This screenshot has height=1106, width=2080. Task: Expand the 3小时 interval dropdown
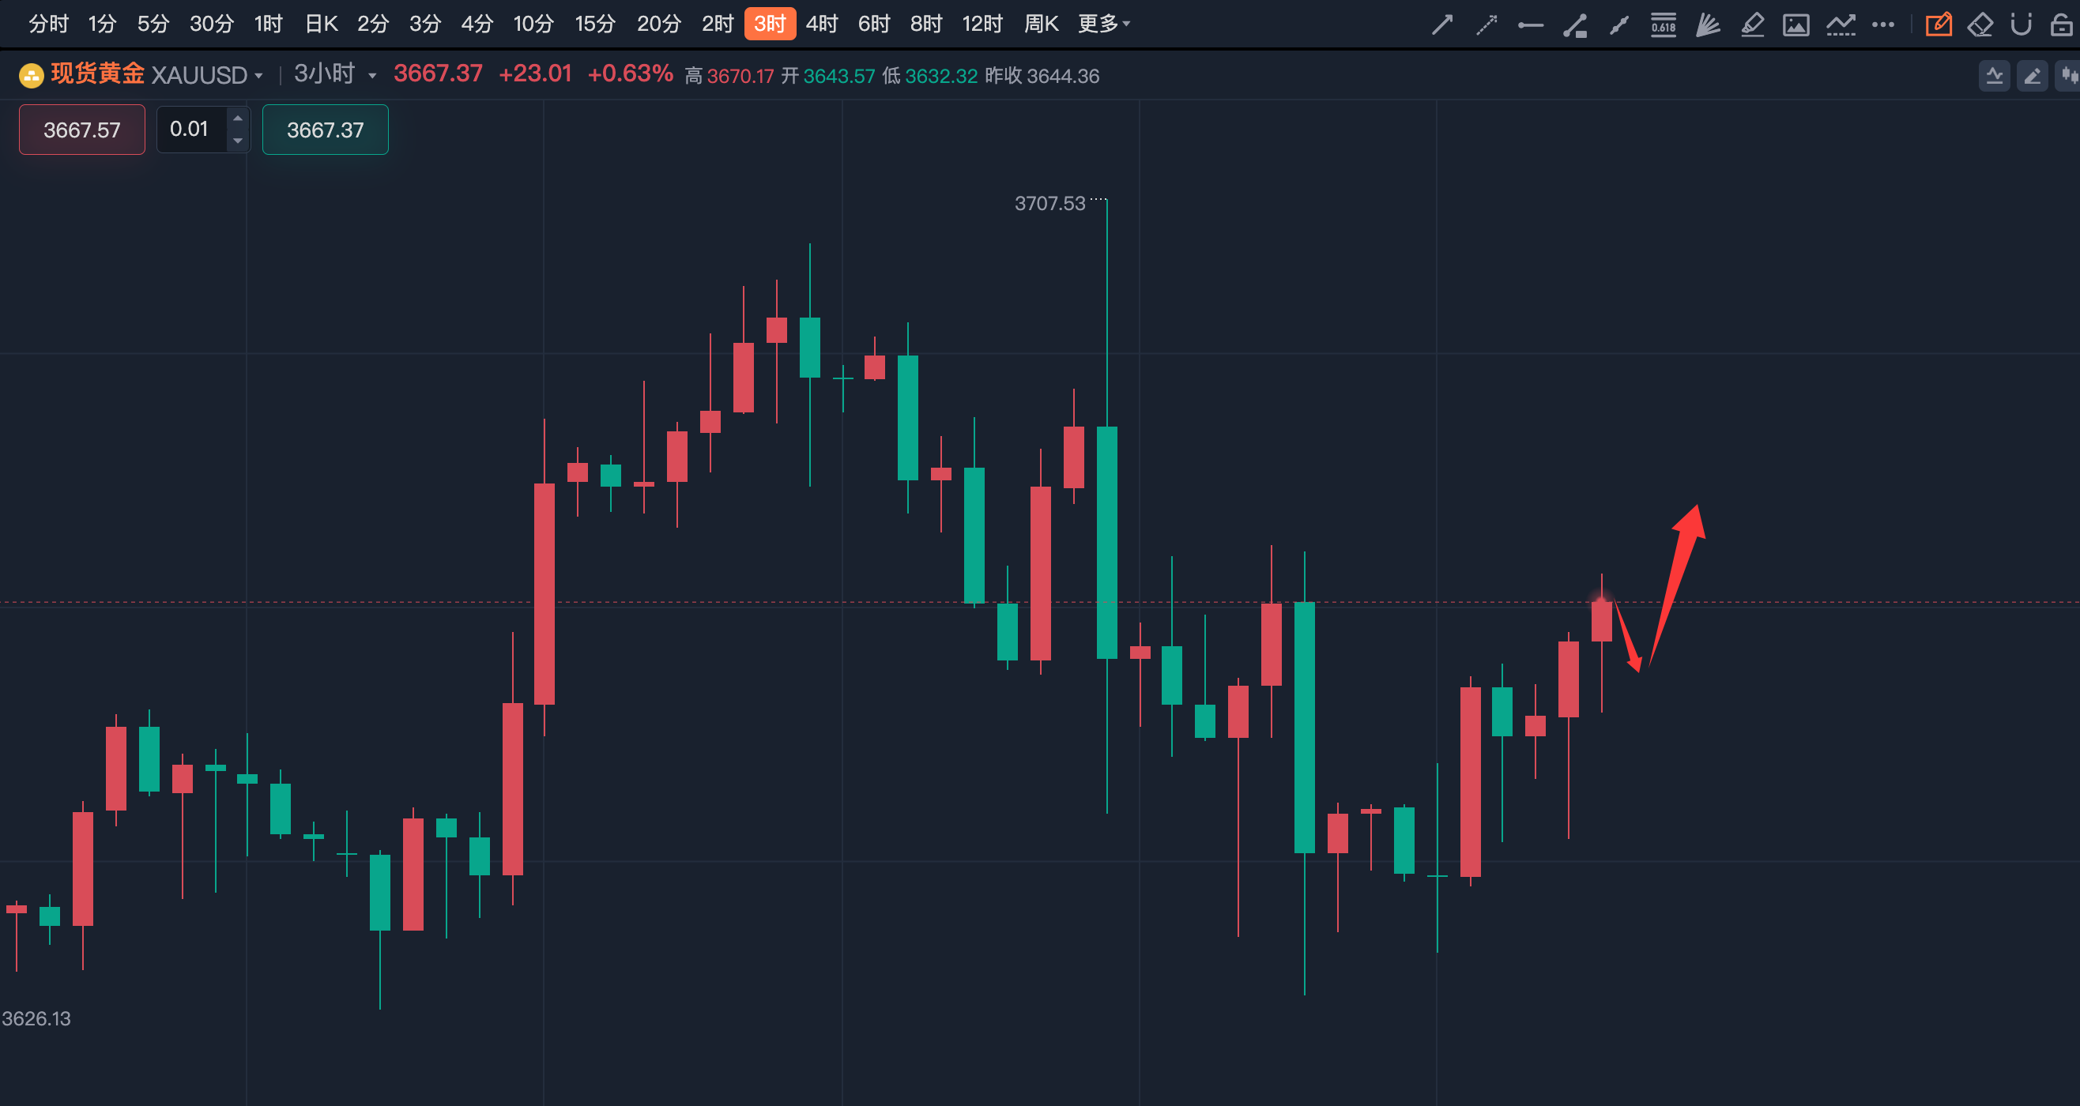372,76
